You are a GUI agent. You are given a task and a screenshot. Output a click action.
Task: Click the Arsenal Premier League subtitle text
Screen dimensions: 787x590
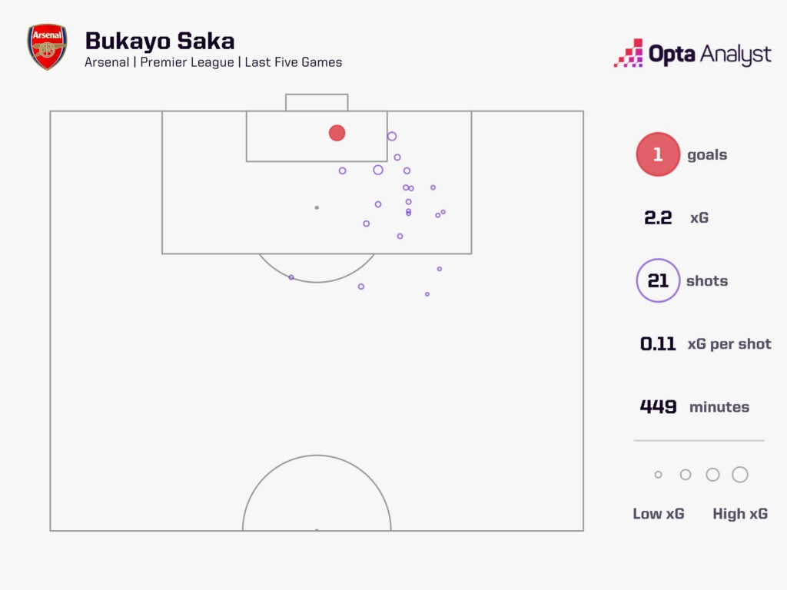tap(213, 62)
